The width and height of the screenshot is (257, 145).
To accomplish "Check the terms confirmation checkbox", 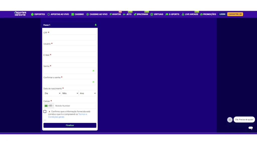I will [45, 112].
